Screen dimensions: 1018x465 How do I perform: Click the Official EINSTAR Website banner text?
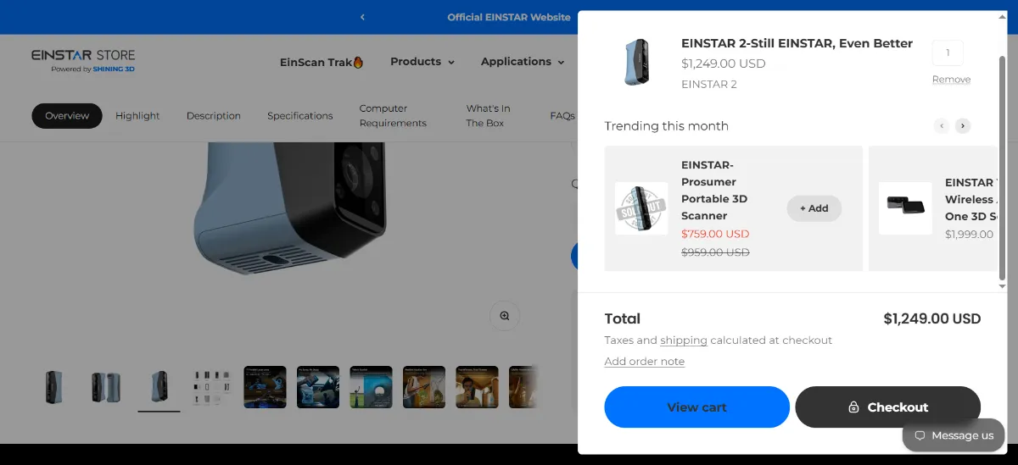pyautogui.click(x=509, y=17)
